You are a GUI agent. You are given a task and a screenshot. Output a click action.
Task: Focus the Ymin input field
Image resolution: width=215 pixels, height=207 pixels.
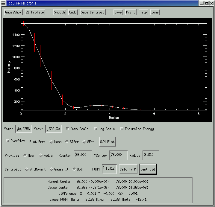24,129
